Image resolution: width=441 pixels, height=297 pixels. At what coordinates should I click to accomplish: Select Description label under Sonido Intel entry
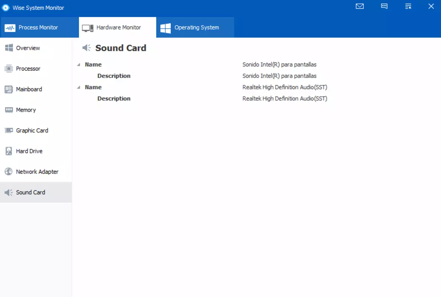pos(114,76)
